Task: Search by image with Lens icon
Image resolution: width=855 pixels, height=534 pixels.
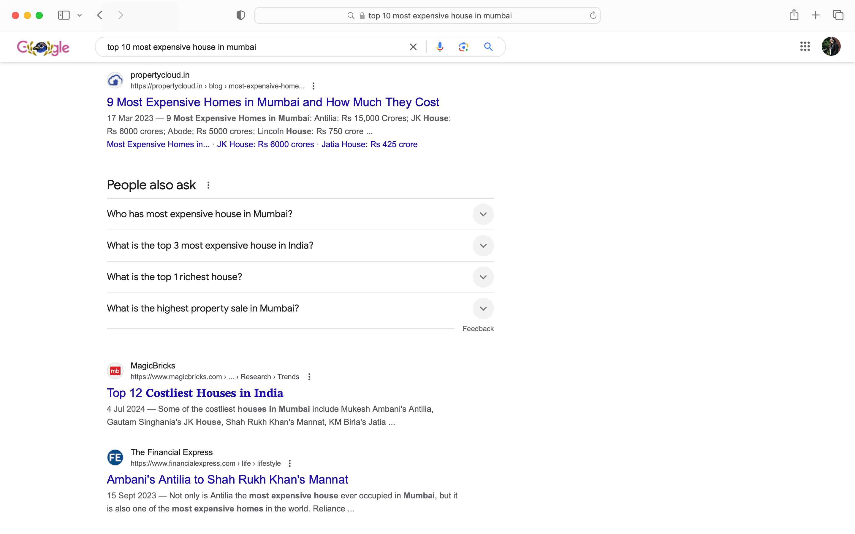Action: click(x=463, y=47)
